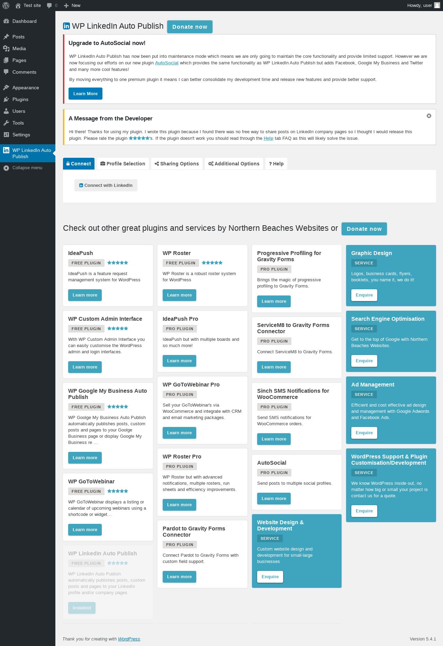443x646 pixels.
Task: Open the Help tab
Action: click(x=276, y=164)
